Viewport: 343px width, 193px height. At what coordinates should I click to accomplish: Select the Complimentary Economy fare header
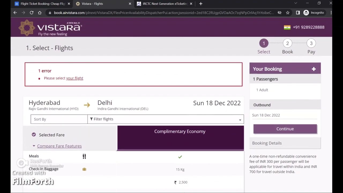(x=180, y=138)
